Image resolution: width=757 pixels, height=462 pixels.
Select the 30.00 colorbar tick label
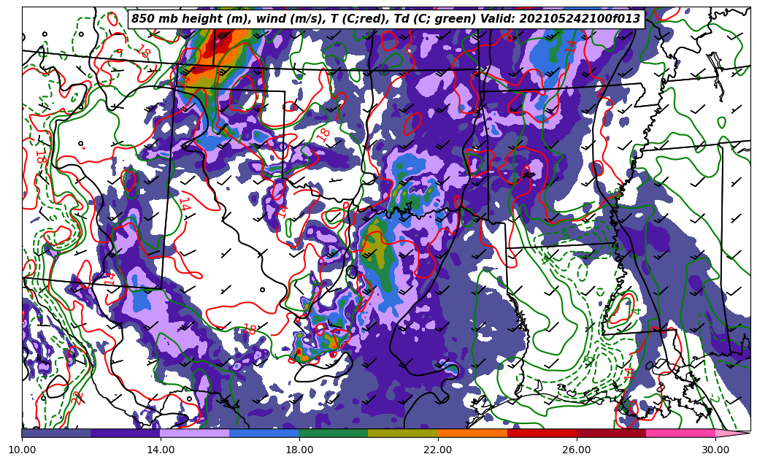pos(715,450)
